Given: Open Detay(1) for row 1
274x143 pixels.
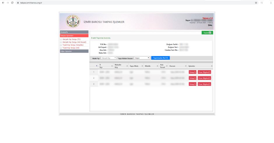Looking at the screenshot, I should (193, 72).
